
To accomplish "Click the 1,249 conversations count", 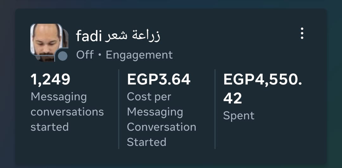I will (50, 79).
